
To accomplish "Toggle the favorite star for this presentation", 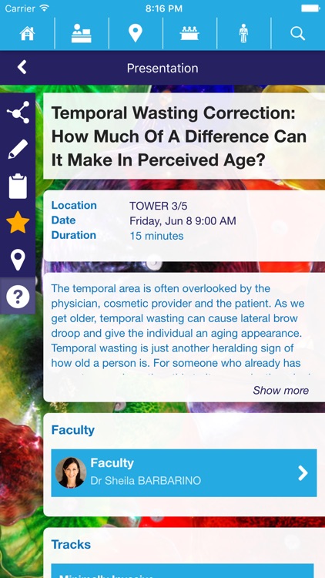I will tap(18, 222).
